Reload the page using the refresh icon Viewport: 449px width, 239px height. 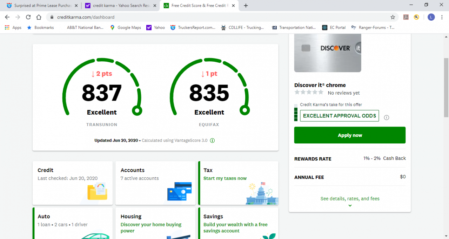[x=28, y=17]
